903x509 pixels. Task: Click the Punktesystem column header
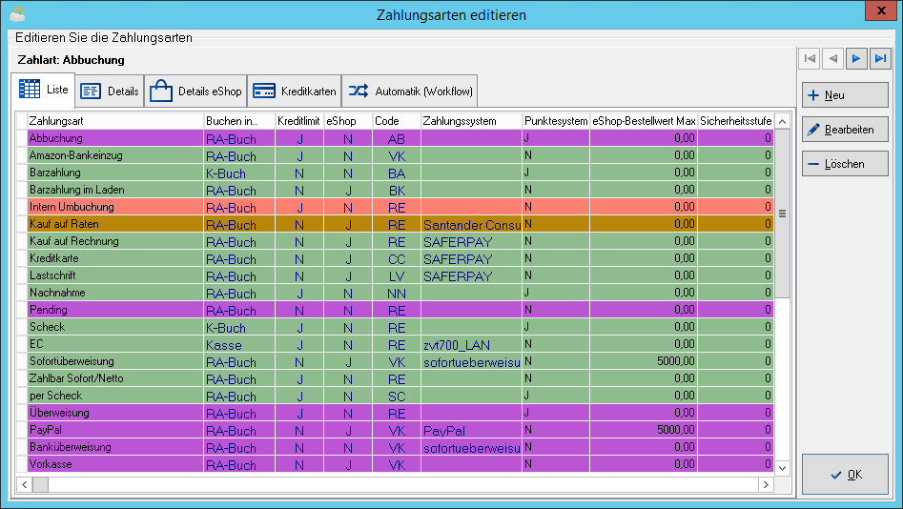[556, 121]
